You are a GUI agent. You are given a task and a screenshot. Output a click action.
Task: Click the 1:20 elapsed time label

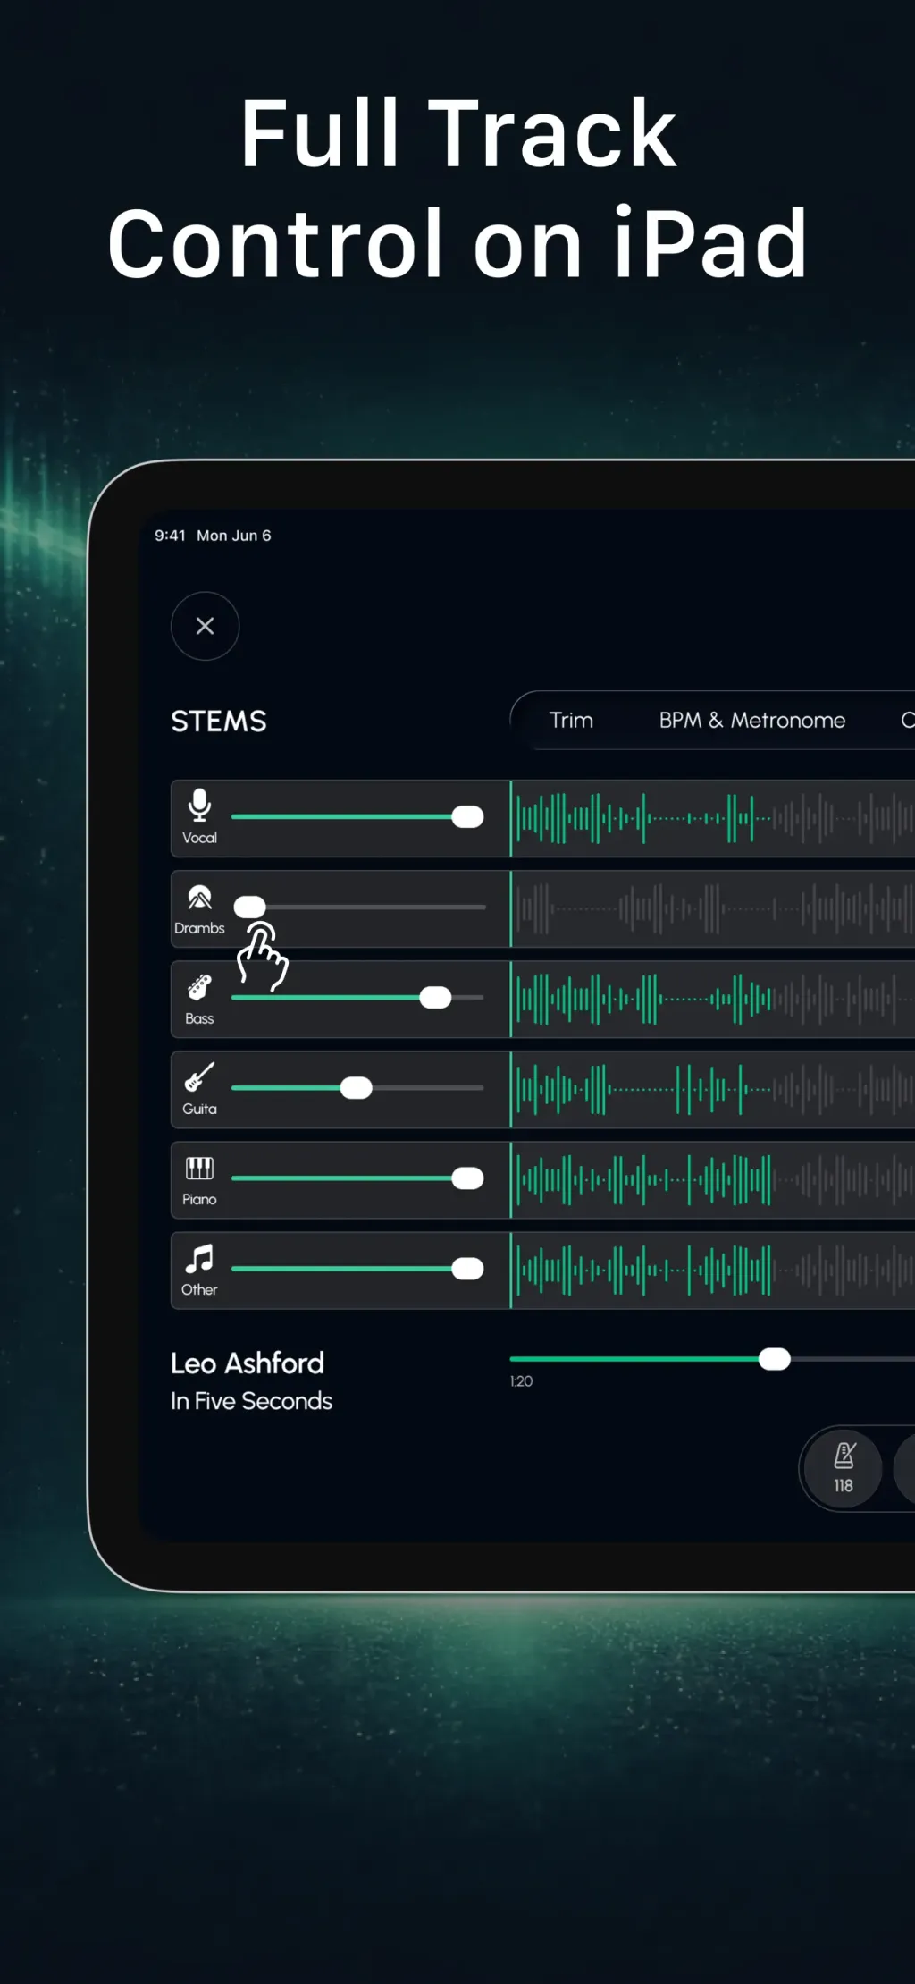[x=521, y=1381]
